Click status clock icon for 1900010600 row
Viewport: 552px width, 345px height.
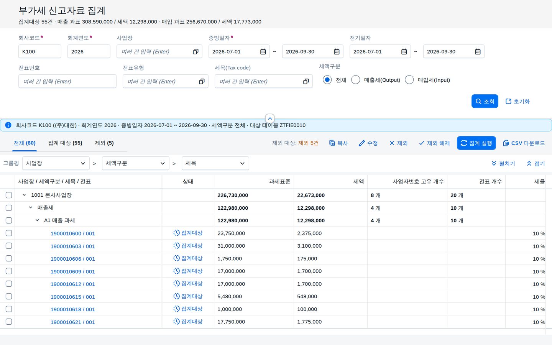point(176,233)
